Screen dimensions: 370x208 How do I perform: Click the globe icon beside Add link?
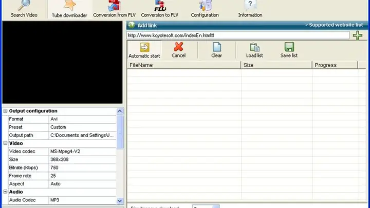pos(132,25)
